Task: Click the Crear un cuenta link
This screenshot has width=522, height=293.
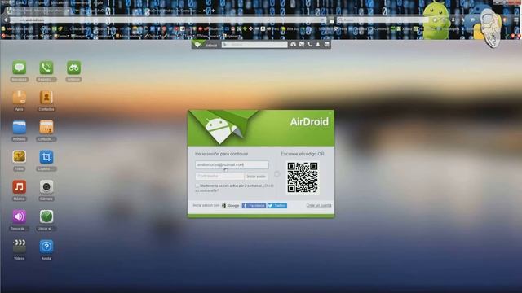Action: [x=319, y=205]
